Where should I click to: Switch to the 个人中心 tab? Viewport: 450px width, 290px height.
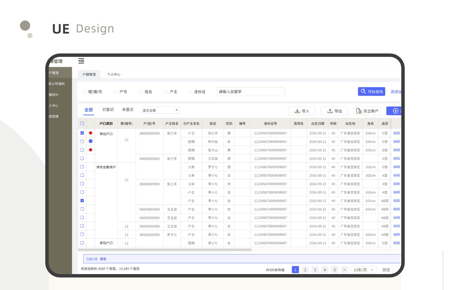click(114, 74)
